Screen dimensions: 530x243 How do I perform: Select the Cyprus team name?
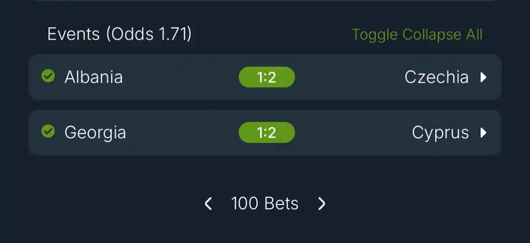coord(440,133)
